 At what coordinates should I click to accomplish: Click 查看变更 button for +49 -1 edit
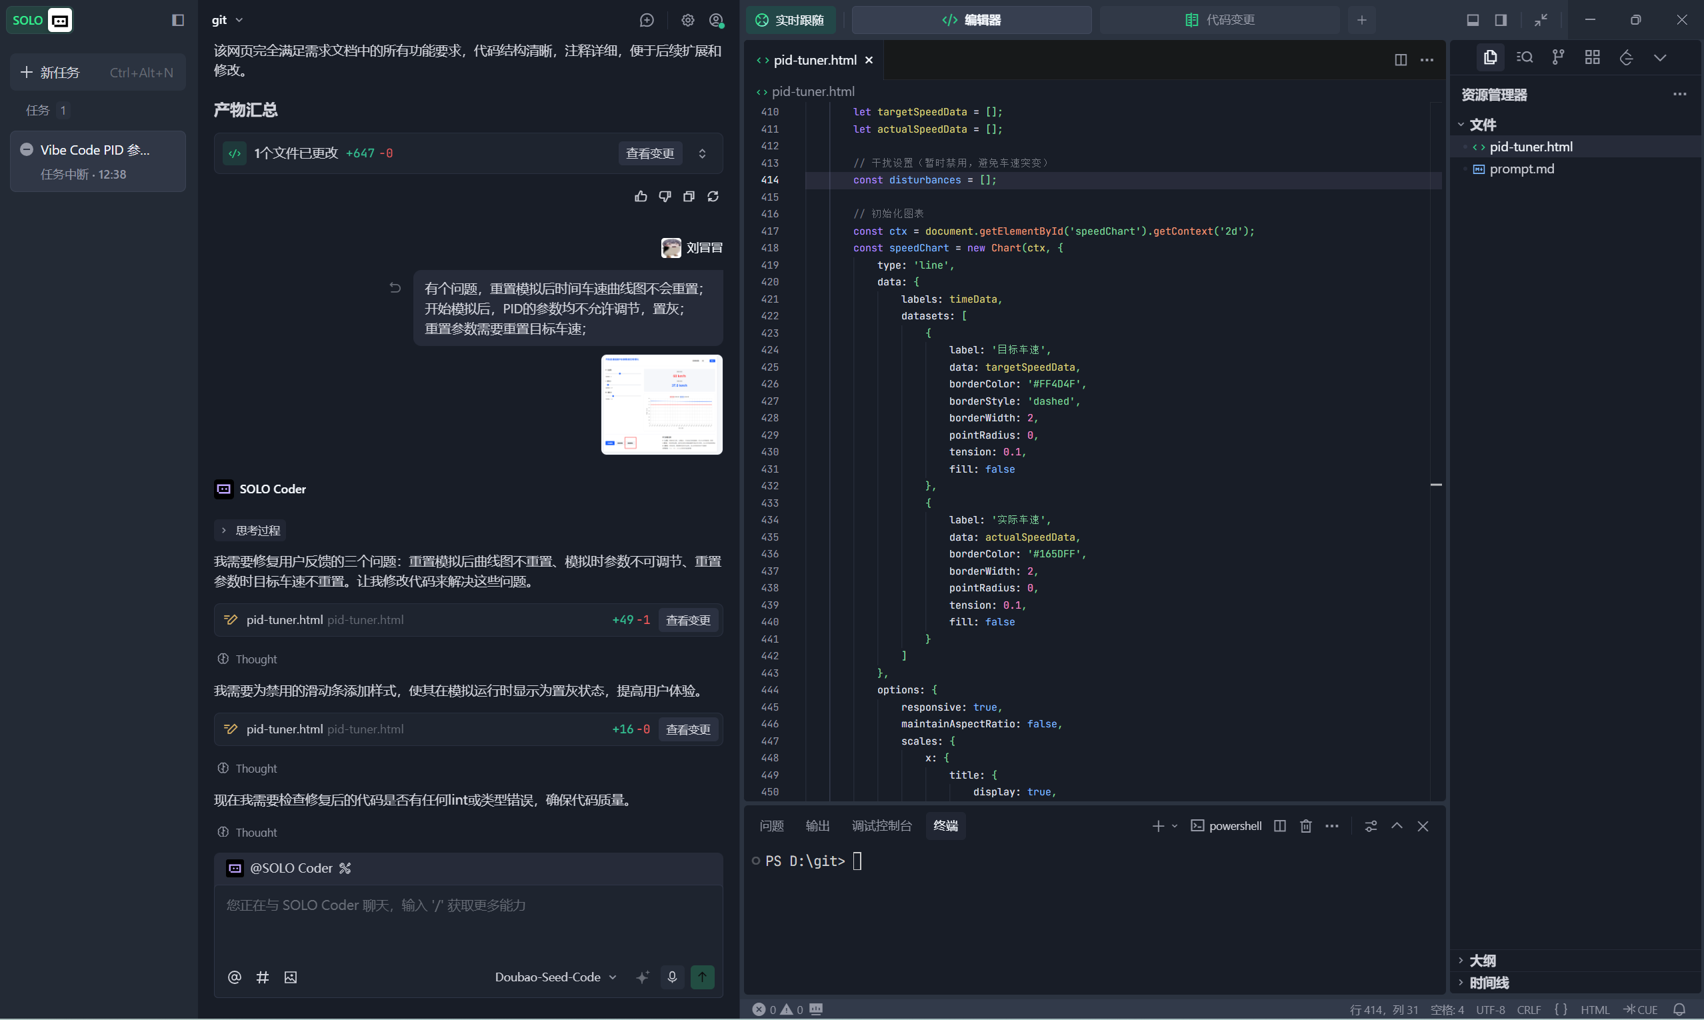click(687, 620)
